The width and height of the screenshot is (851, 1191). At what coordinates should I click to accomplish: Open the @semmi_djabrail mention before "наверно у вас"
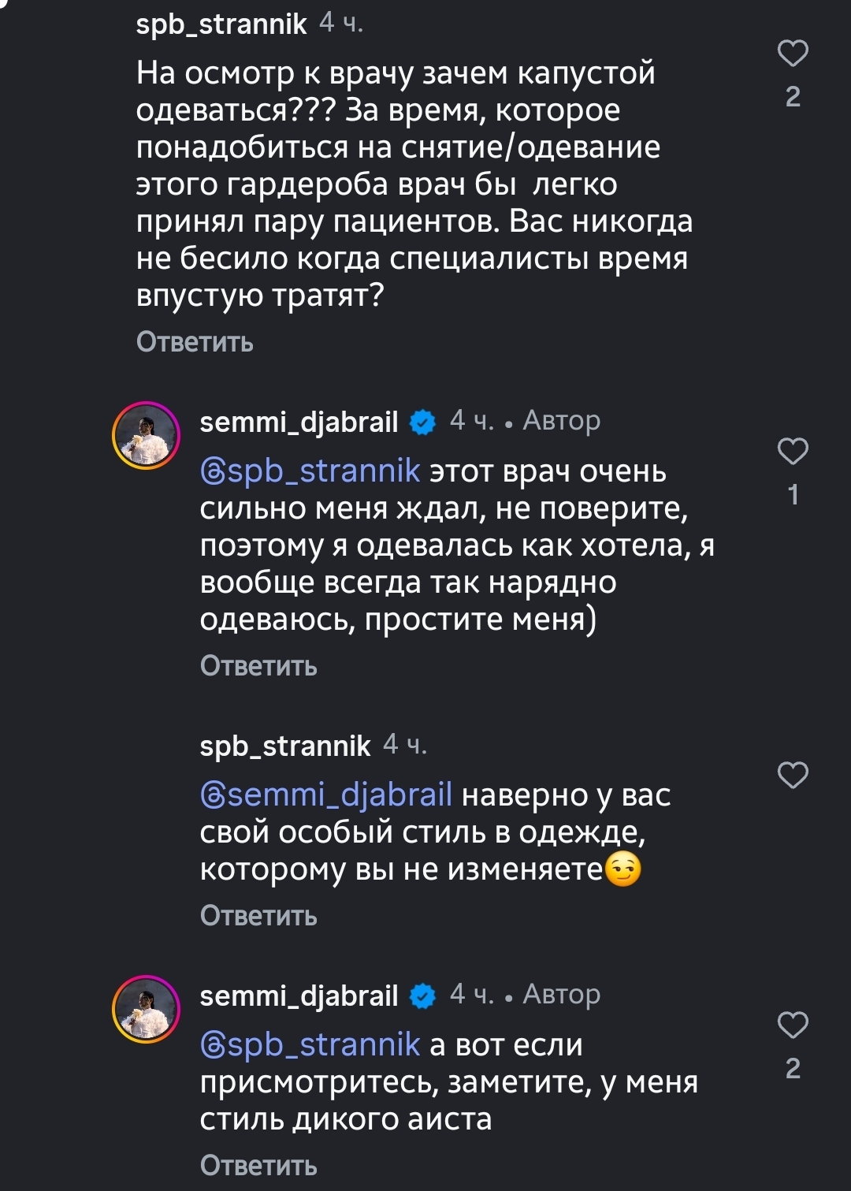[326, 795]
